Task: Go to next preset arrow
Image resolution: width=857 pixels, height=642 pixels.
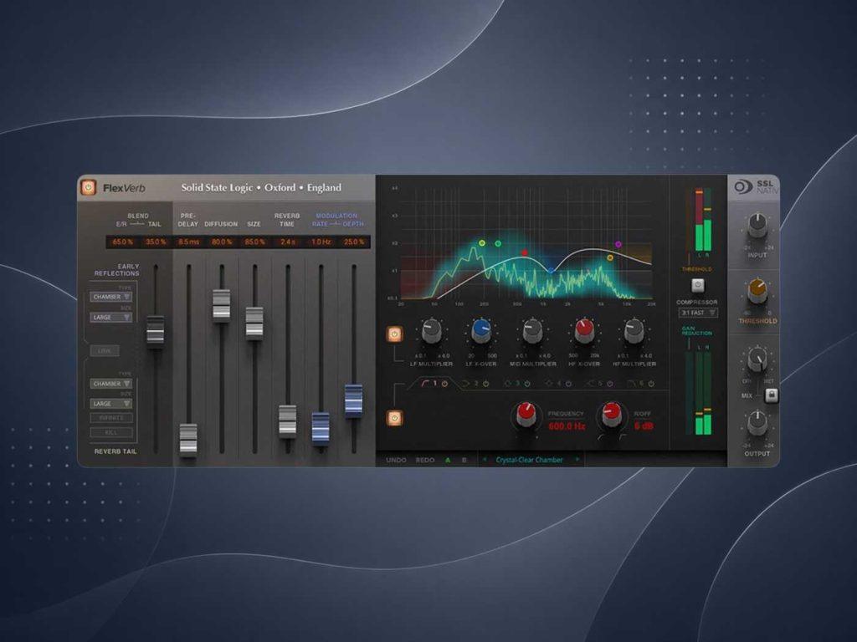Action: [x=577, y=460]
